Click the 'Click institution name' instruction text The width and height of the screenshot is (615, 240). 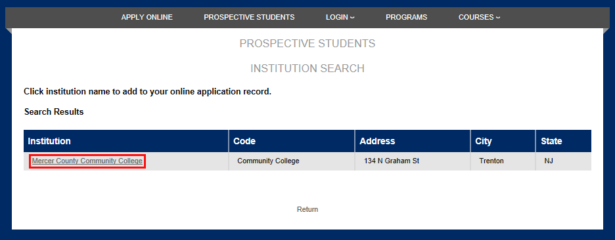(x=147, y=92)
